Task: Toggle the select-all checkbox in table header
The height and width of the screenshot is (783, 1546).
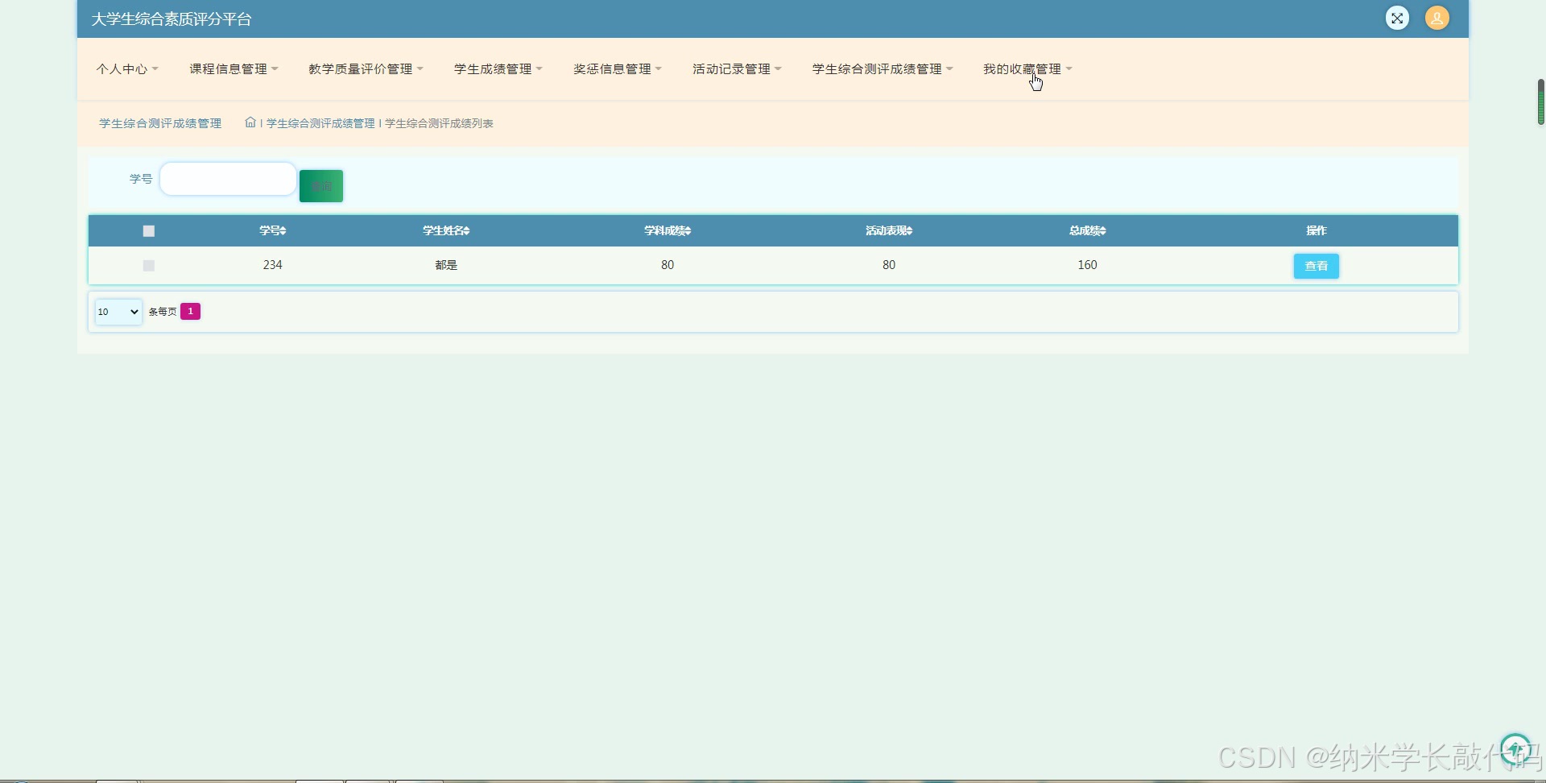Action: coord(148,231)
